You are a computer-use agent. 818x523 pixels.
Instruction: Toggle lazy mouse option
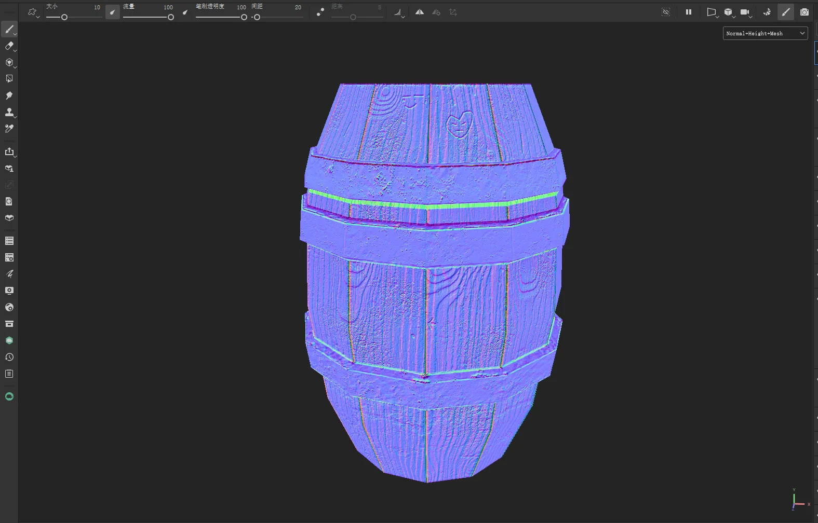[x=320, y=12]
